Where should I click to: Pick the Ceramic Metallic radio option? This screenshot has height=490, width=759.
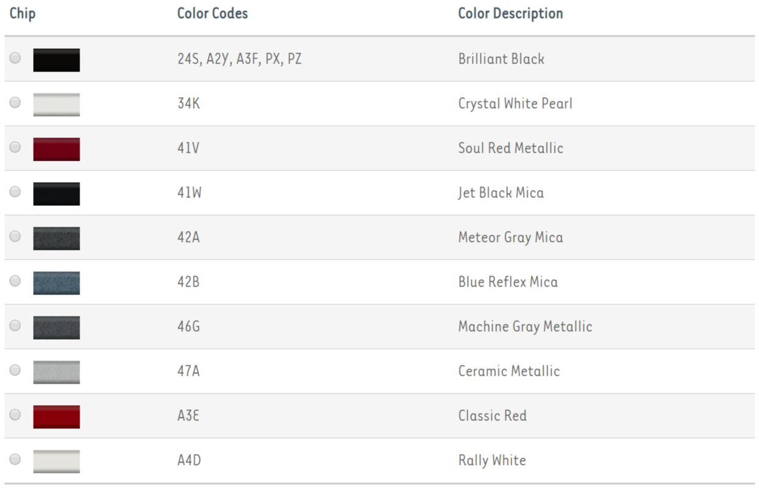click(15, 370)
